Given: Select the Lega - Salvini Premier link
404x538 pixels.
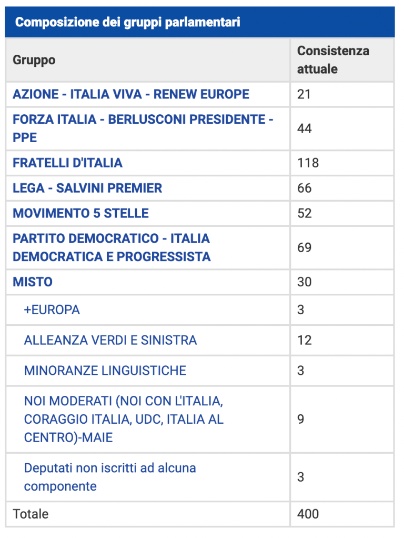Looking at the screenshot, I should point(87,188).
